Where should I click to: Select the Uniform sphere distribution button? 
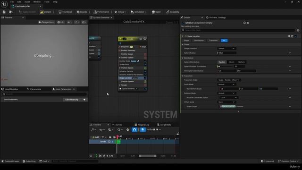point(241,62)
